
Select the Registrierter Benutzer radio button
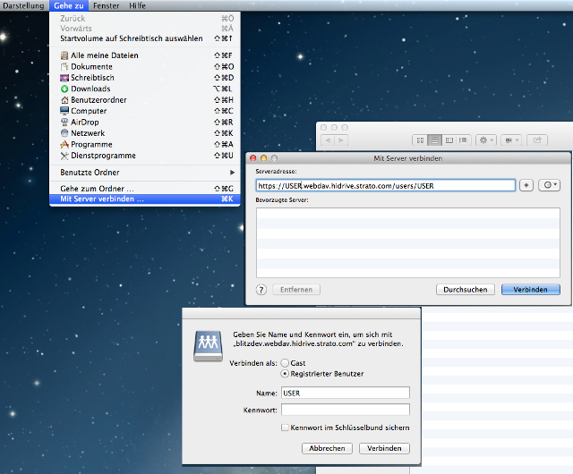click(x=285, y=374)
